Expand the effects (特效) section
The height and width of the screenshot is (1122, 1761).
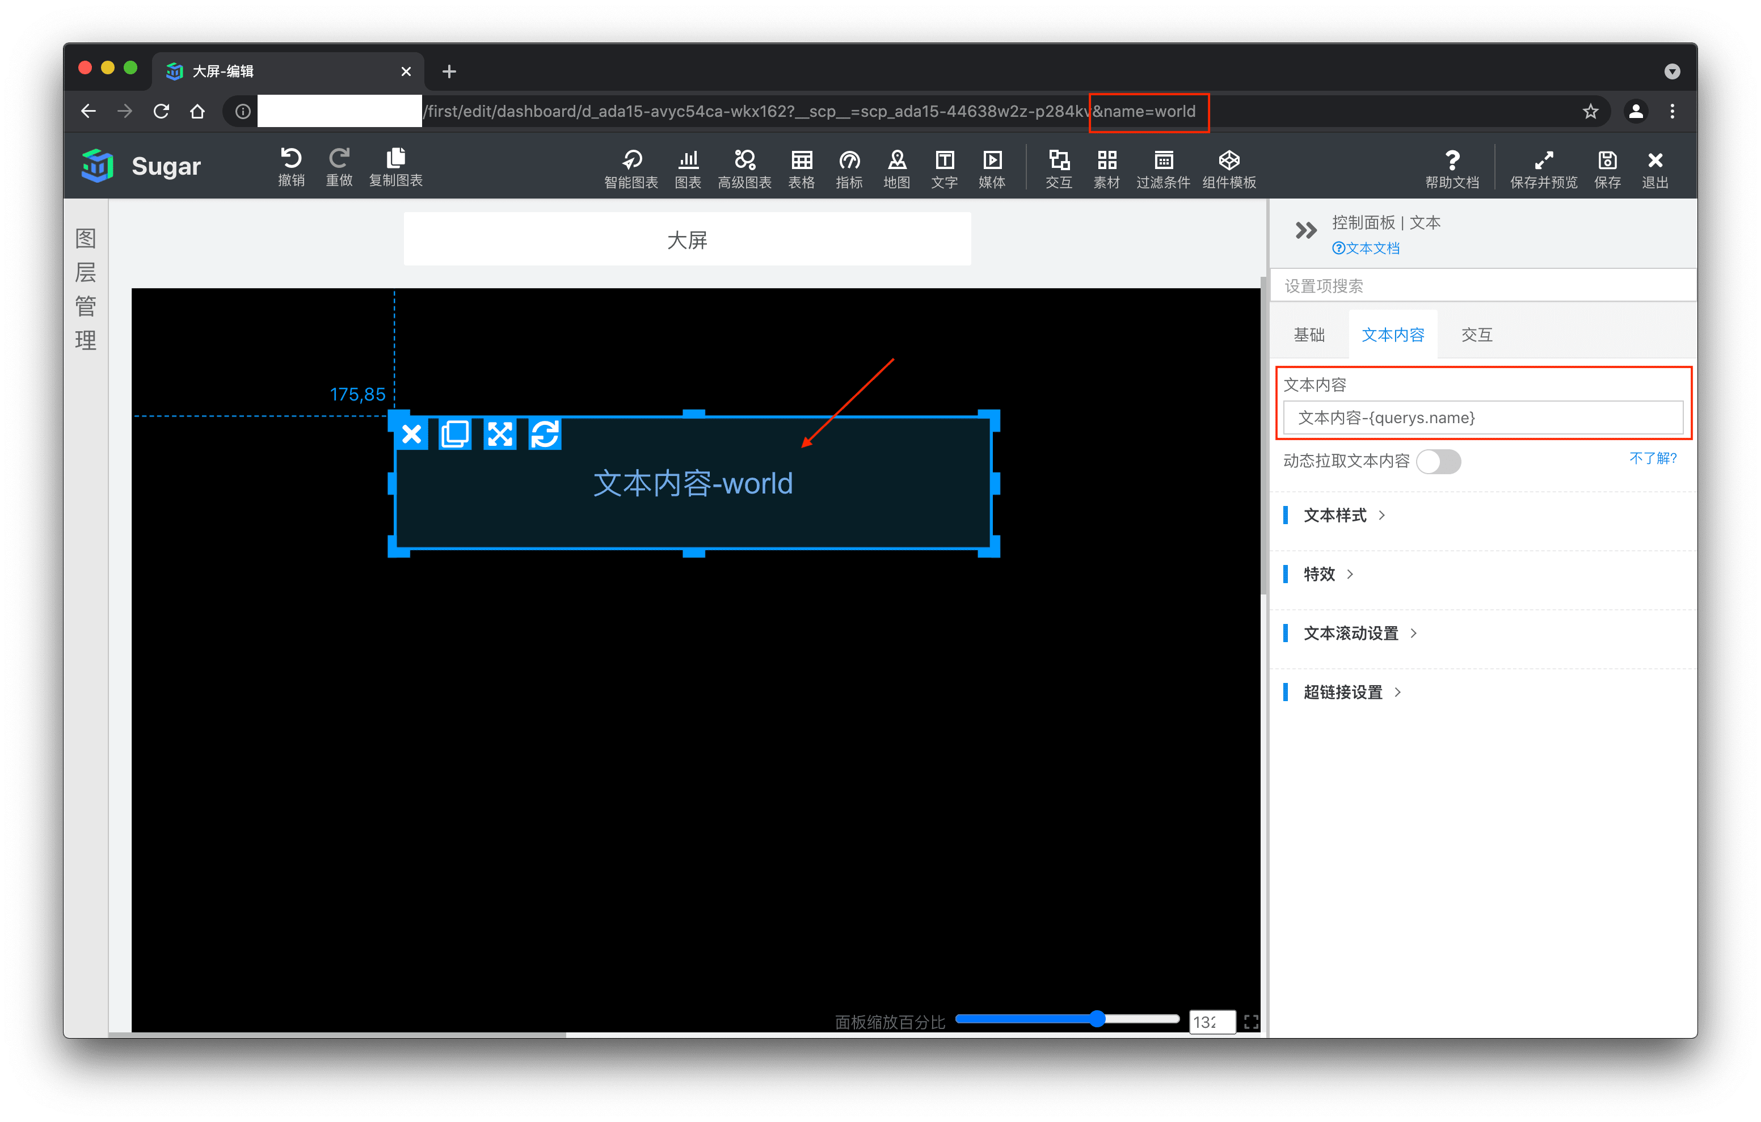coord(1328,574)
